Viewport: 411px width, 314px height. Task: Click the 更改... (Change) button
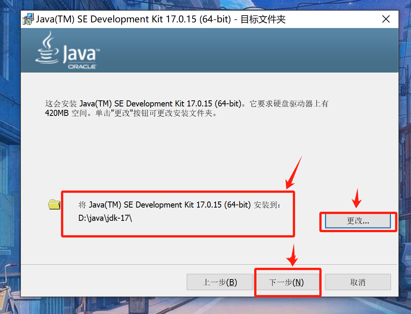(358, 221)
